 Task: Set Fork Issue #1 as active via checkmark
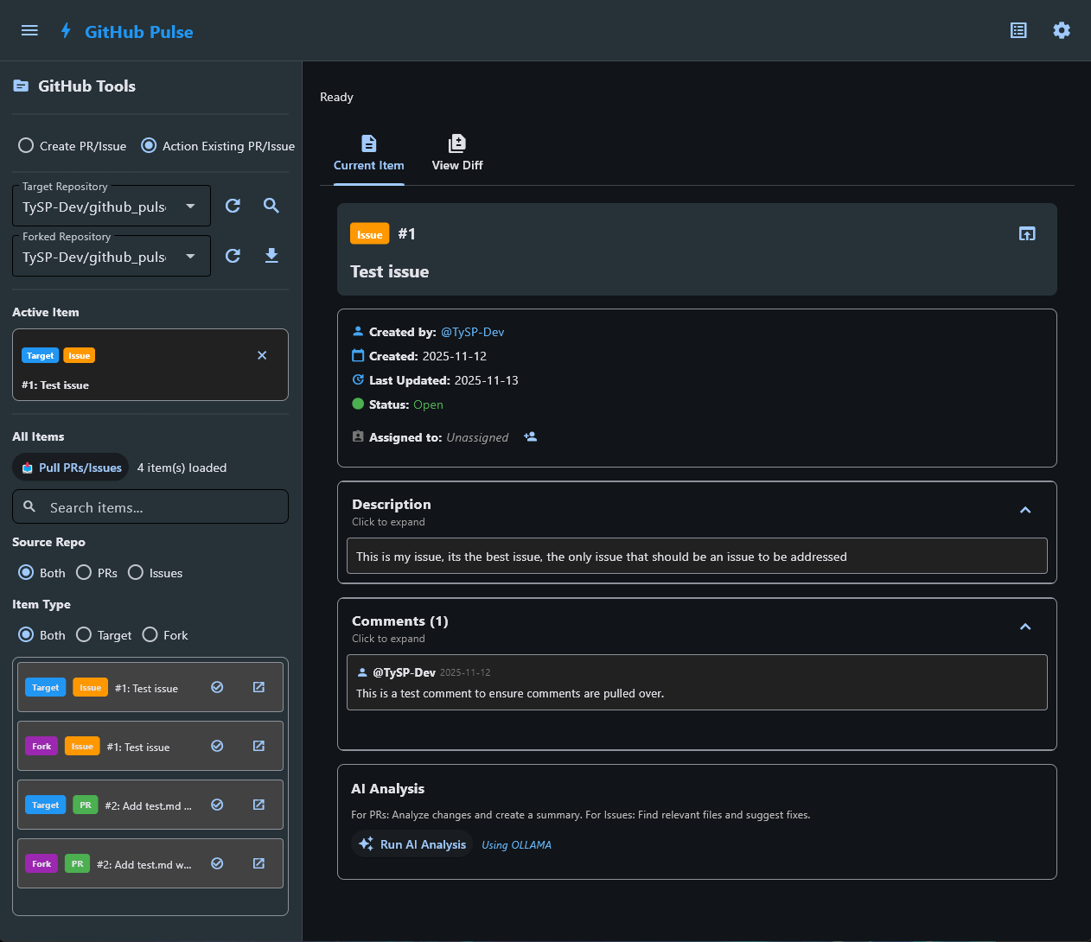[x=218, y=746]
